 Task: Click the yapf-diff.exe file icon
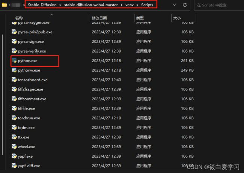(x=14, y=166)
